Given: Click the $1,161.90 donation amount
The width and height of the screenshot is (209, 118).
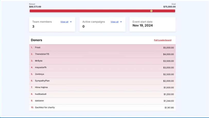Looking at the screenshot, I should [x=169, y=108].
